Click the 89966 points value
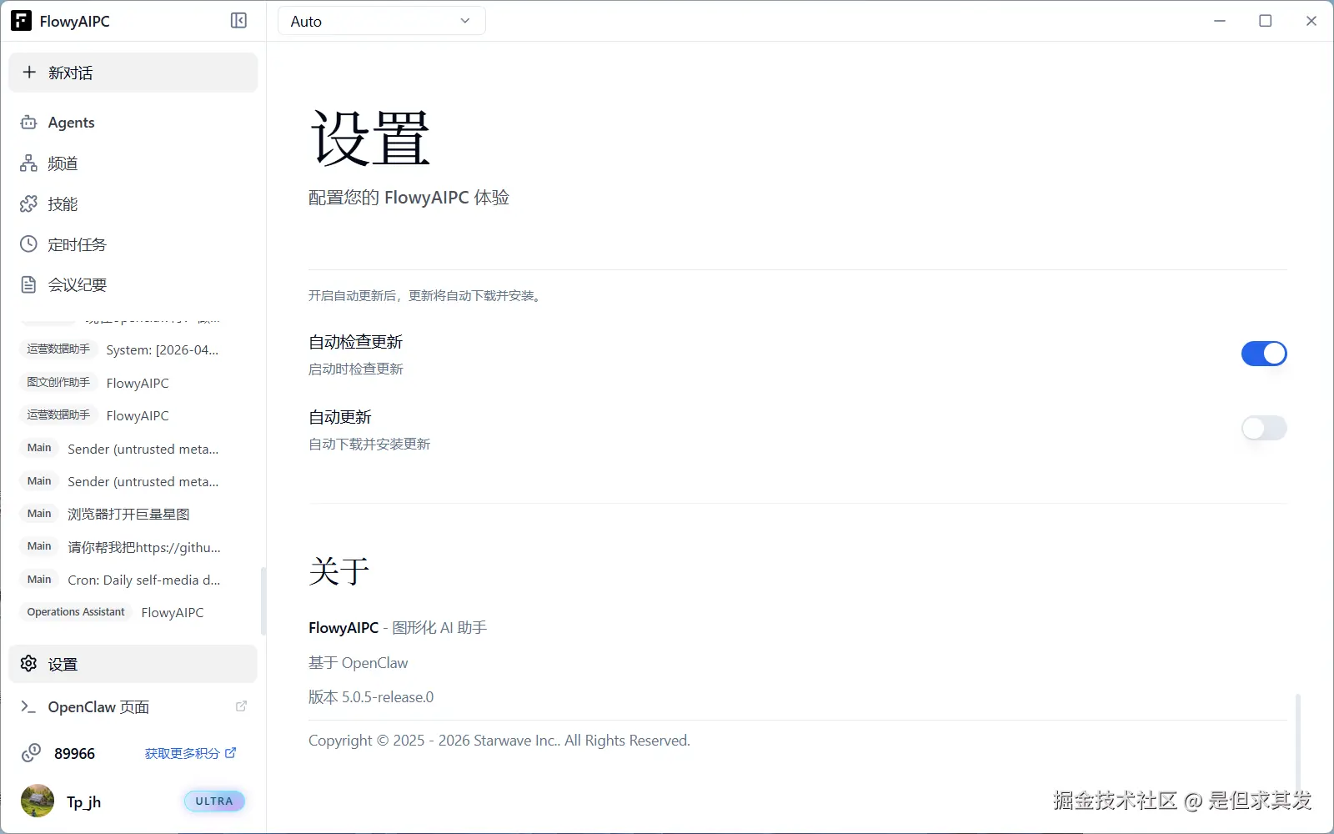The width and height of the screenshot is (1334, 834). [75, 754]
